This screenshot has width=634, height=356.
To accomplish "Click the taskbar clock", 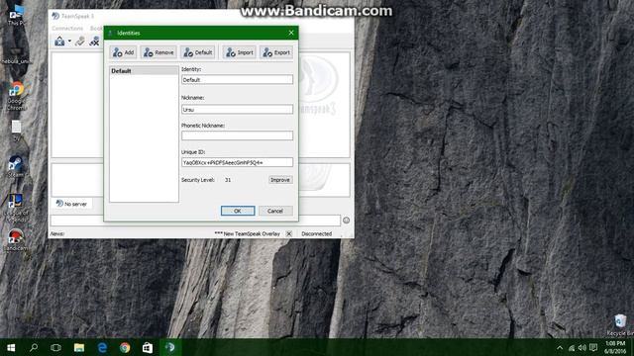I will click(x=616, y=347).
